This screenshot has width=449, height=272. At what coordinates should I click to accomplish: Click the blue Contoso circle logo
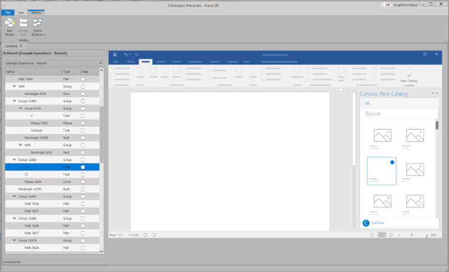point(366,223)
